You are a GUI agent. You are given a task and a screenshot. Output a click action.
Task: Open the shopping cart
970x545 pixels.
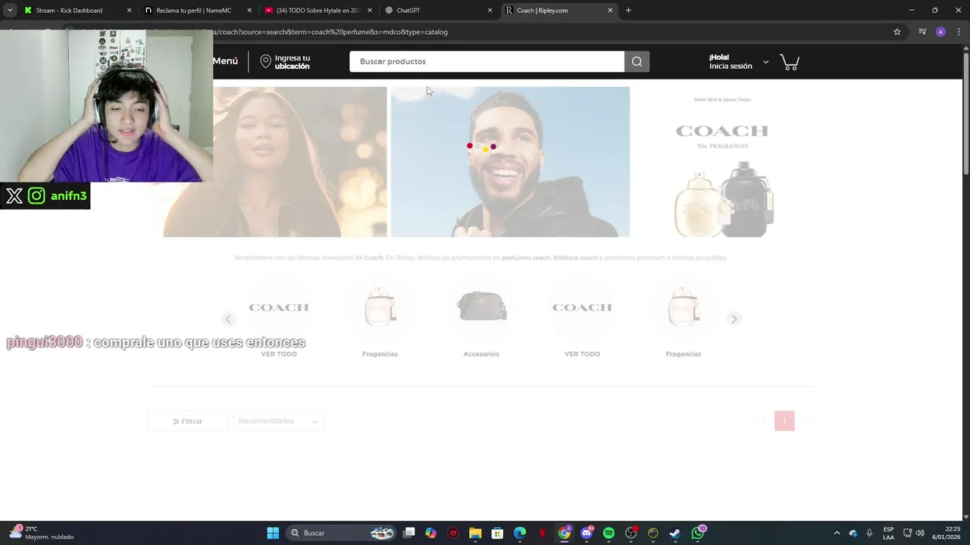(x=790, y=62)
